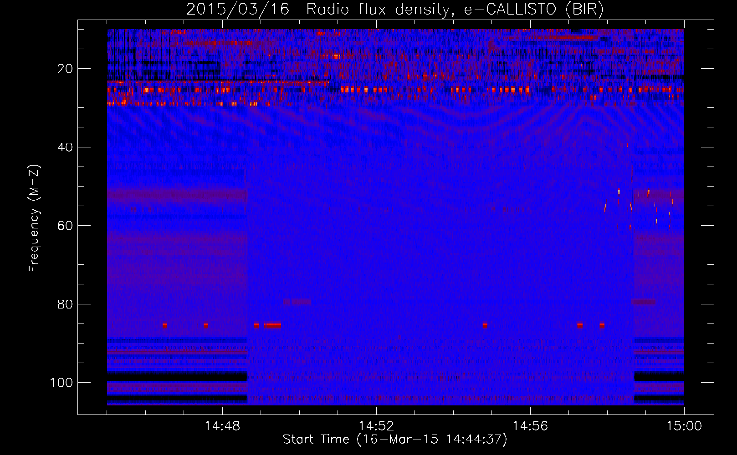The image size is (737, 455).
Task: Click the red burst near 14:55 at 85 MHz
Action: point(484,325)
